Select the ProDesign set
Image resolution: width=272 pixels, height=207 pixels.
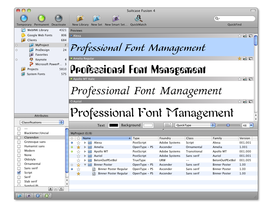tap(41, 50)
